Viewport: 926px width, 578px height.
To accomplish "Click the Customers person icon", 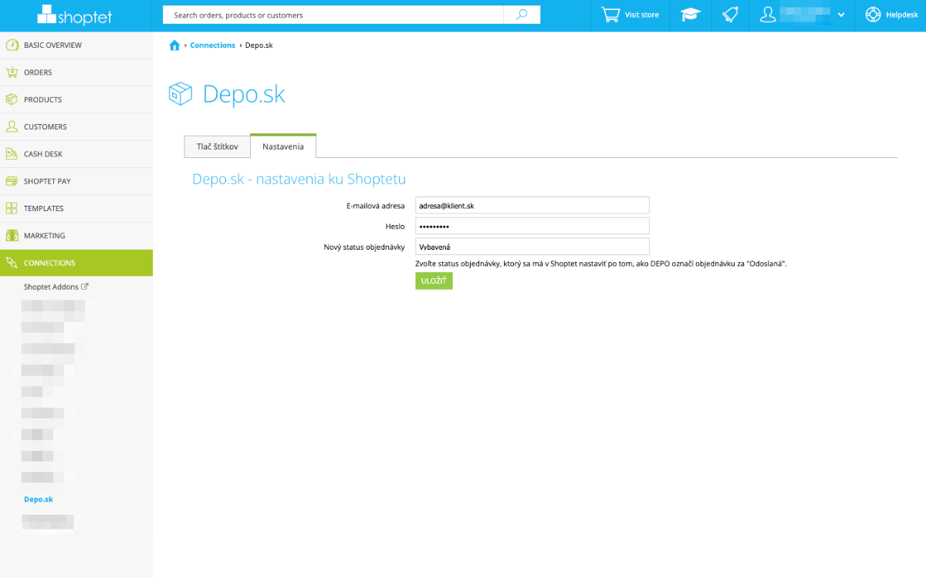I will [12, 126].
